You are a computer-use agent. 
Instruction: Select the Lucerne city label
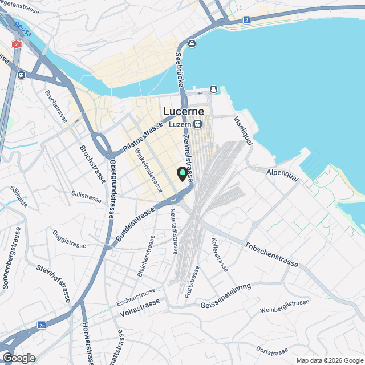click(x=184, y=112)
